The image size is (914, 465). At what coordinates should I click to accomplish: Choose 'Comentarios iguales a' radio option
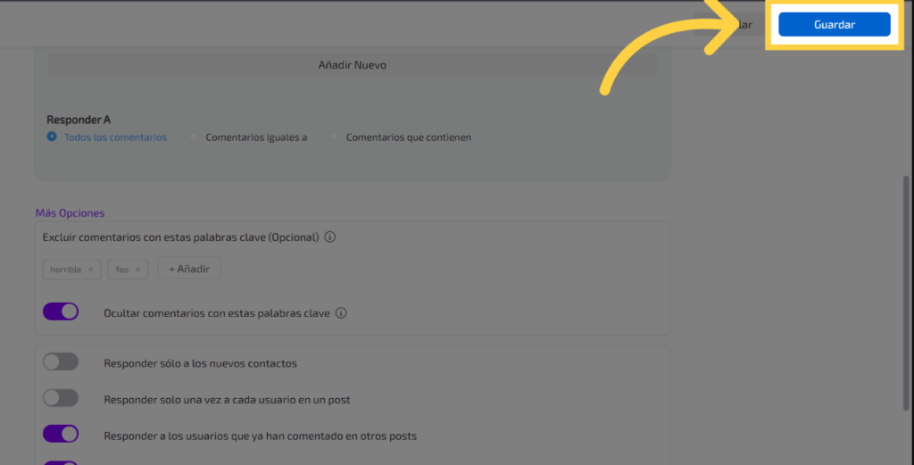coord(194,137)
